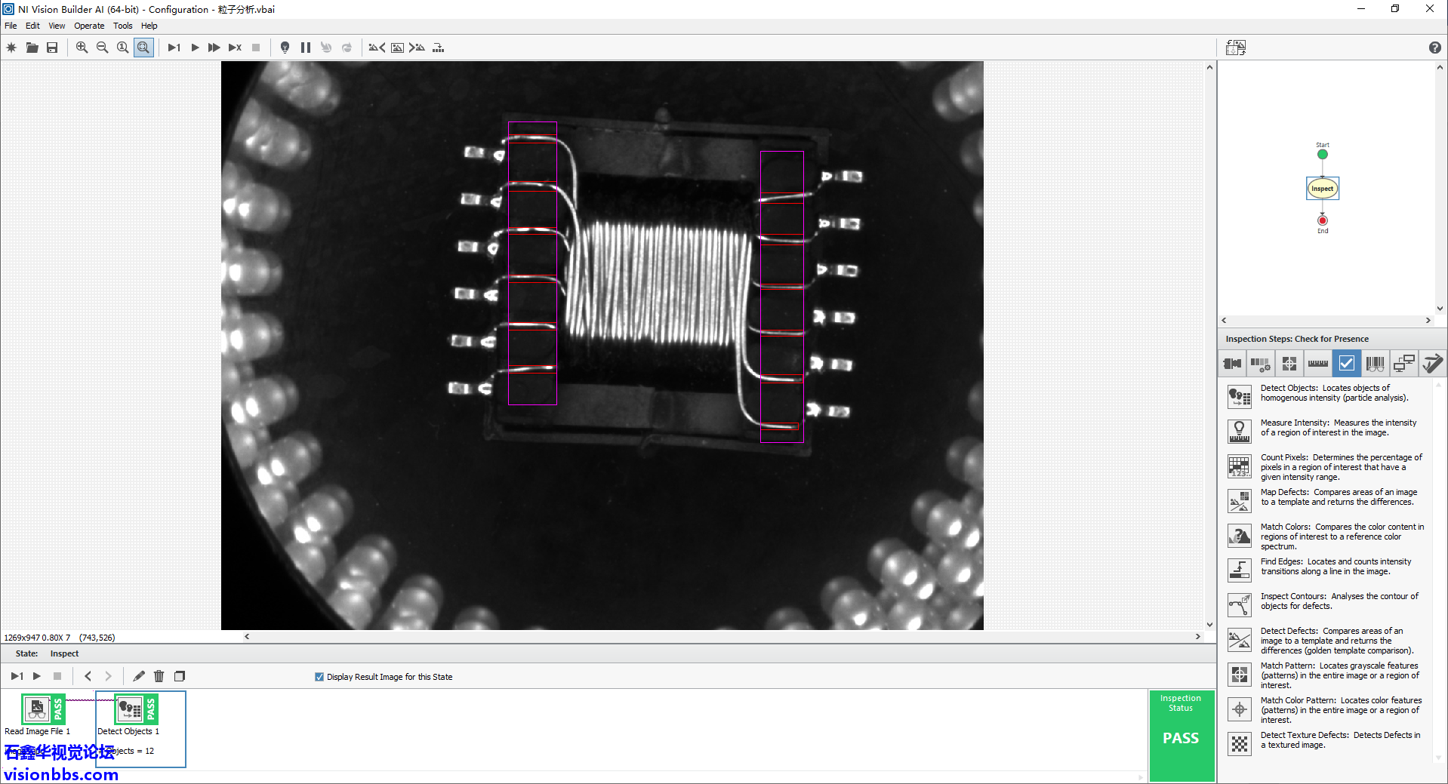Delete step using the trash icon
Viewport: 1448px width, 784px height.
(x=159, y=676)
